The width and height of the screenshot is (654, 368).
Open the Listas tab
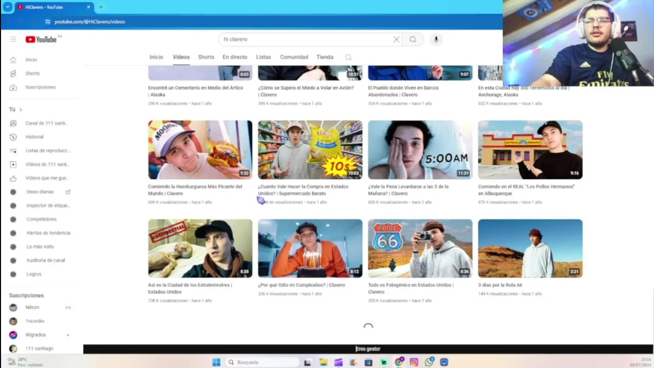coord(264,57)
